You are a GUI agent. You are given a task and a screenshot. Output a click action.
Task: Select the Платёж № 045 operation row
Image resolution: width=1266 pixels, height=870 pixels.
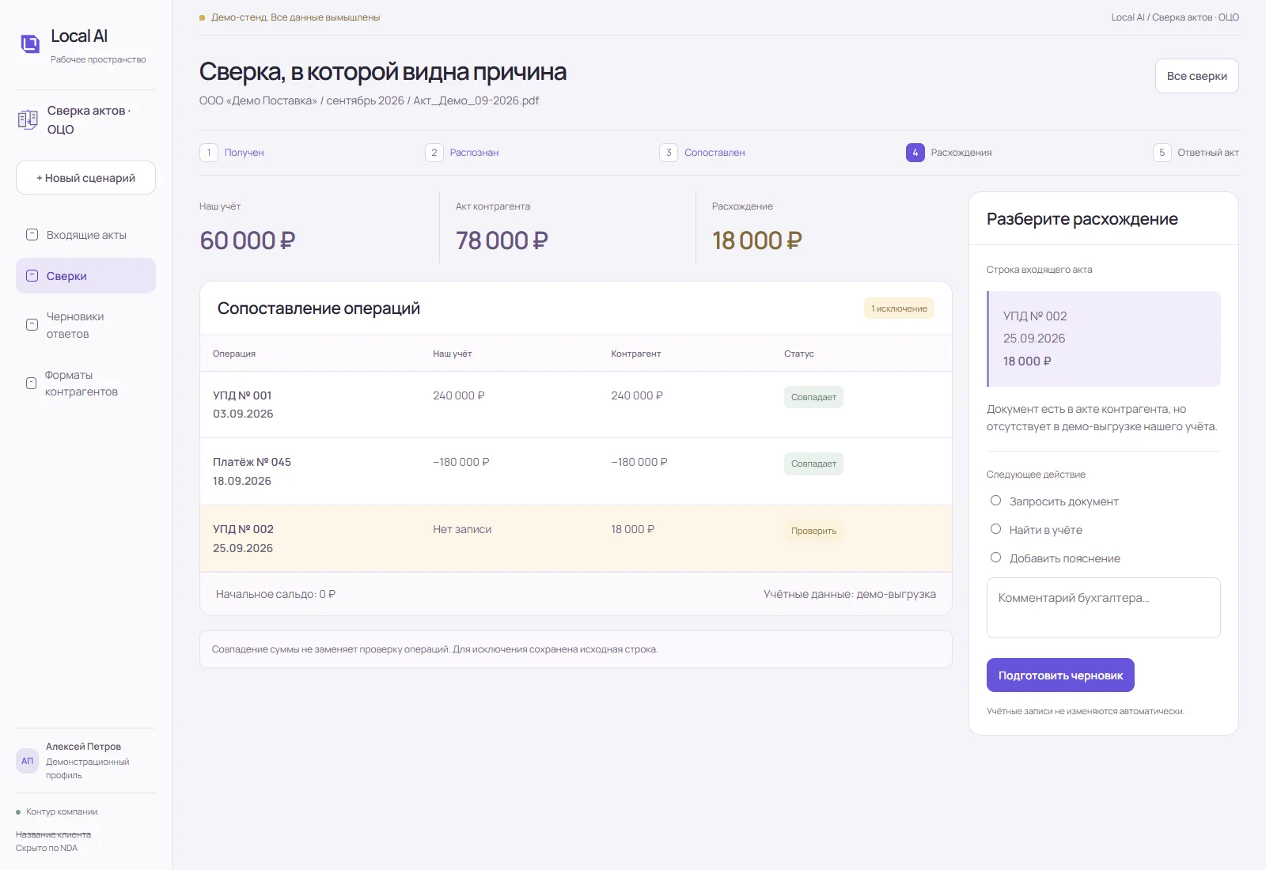(x=576, y=471)
